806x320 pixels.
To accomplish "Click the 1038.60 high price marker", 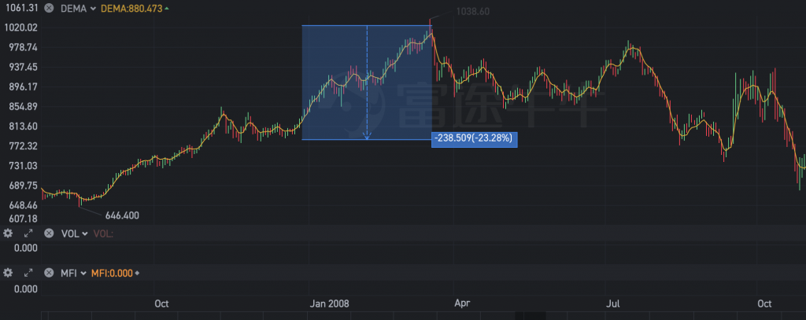I will (x=473, y=13).
